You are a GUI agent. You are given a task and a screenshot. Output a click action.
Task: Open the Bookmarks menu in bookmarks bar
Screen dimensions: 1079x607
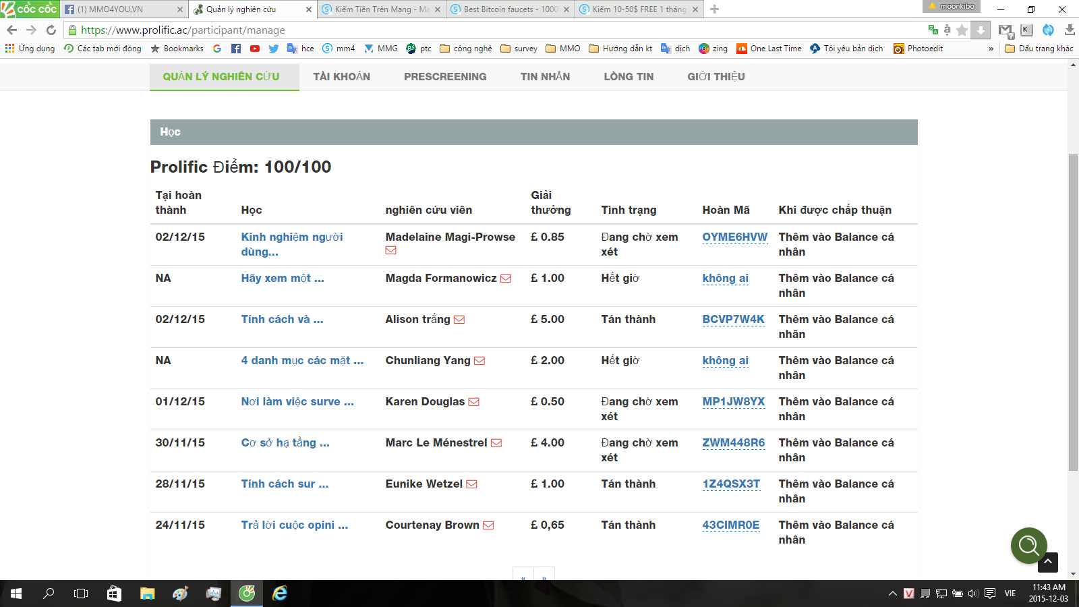point(177,49)
